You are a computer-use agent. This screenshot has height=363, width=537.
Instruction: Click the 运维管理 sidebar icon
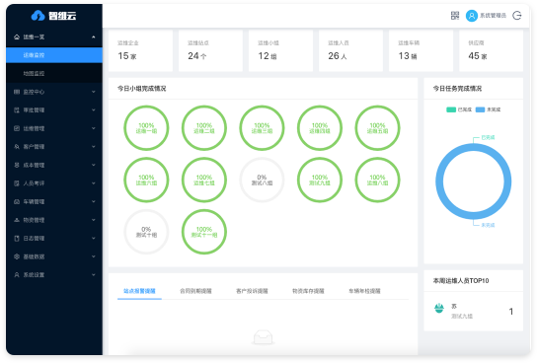[x=17, y=128]
